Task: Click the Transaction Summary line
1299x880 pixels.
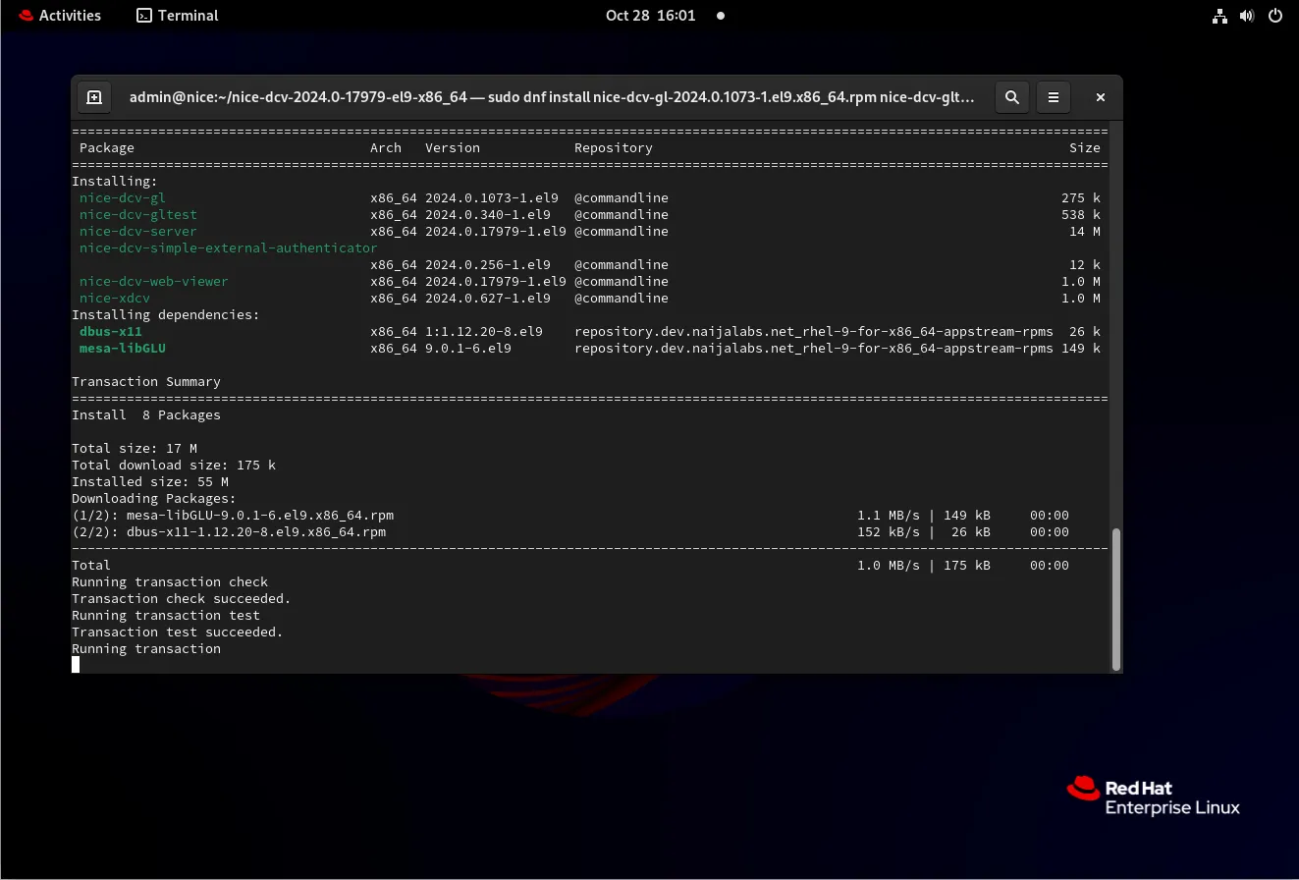Action: point(146,382)
